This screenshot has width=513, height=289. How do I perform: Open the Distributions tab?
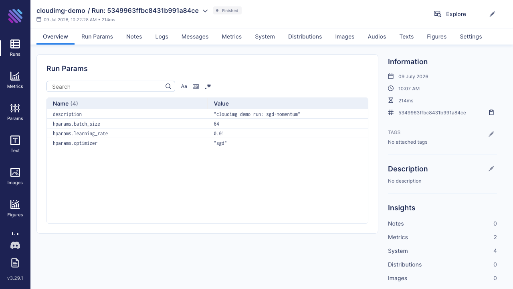click(x=305, y=37)
